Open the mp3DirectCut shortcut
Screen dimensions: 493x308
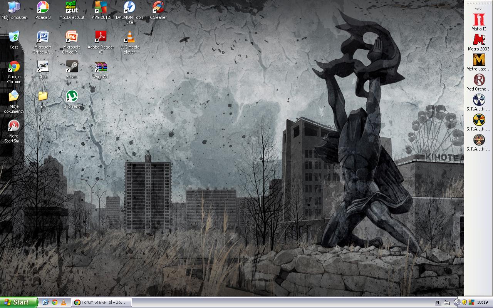click(x=72, y=10)
